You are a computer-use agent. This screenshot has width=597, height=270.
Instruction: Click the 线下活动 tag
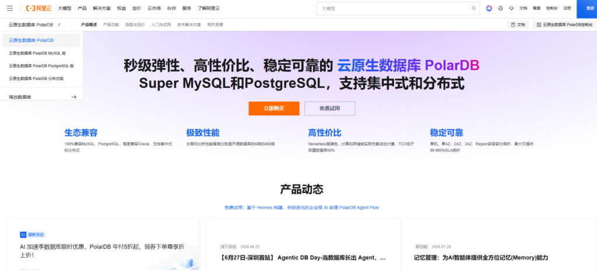[x=228, y=247]
